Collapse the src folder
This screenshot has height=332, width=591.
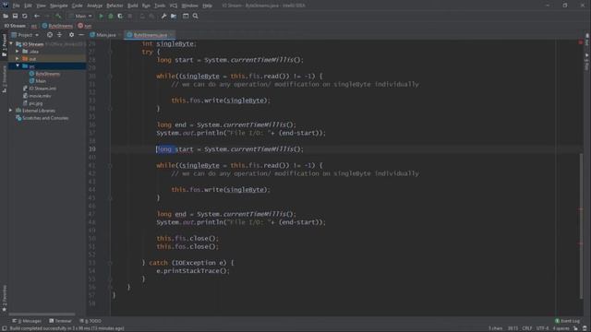[x=18, y=65]
